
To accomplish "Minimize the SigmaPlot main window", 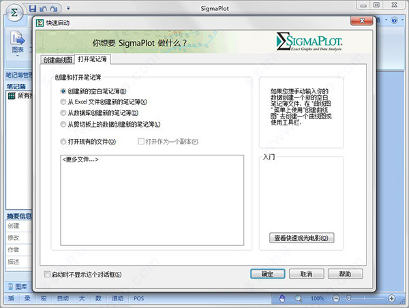I will (363, 5).
